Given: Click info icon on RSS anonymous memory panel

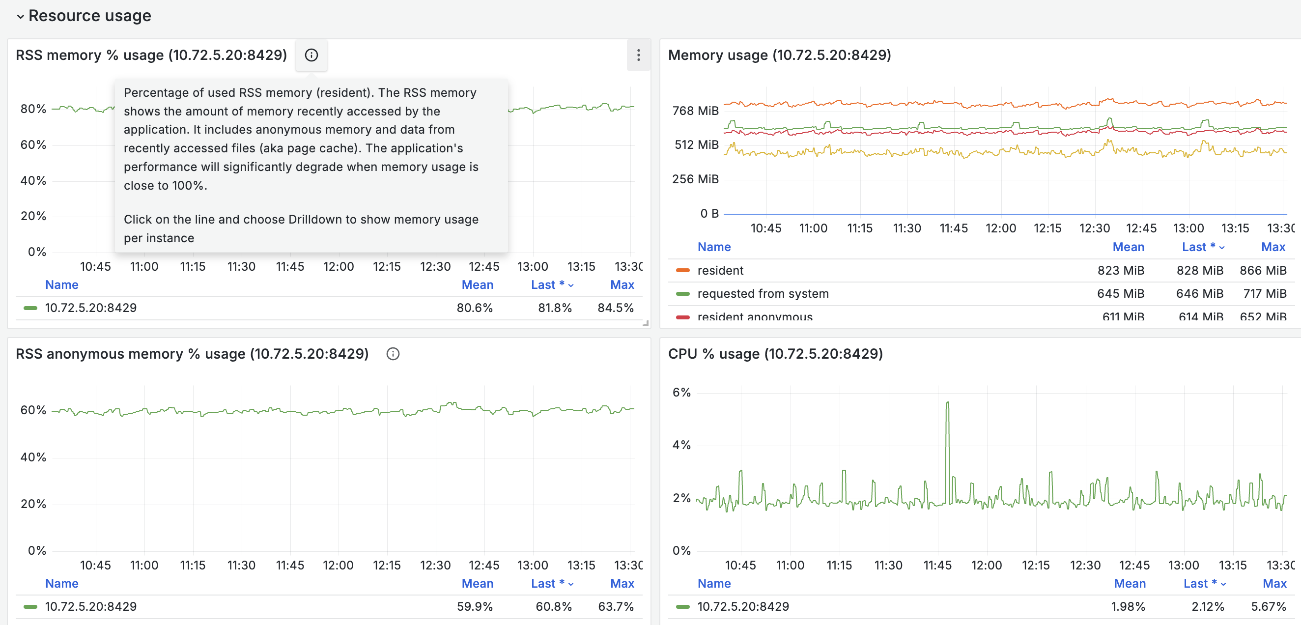Looking at the screenshot, I should click(x=393, y=354).
